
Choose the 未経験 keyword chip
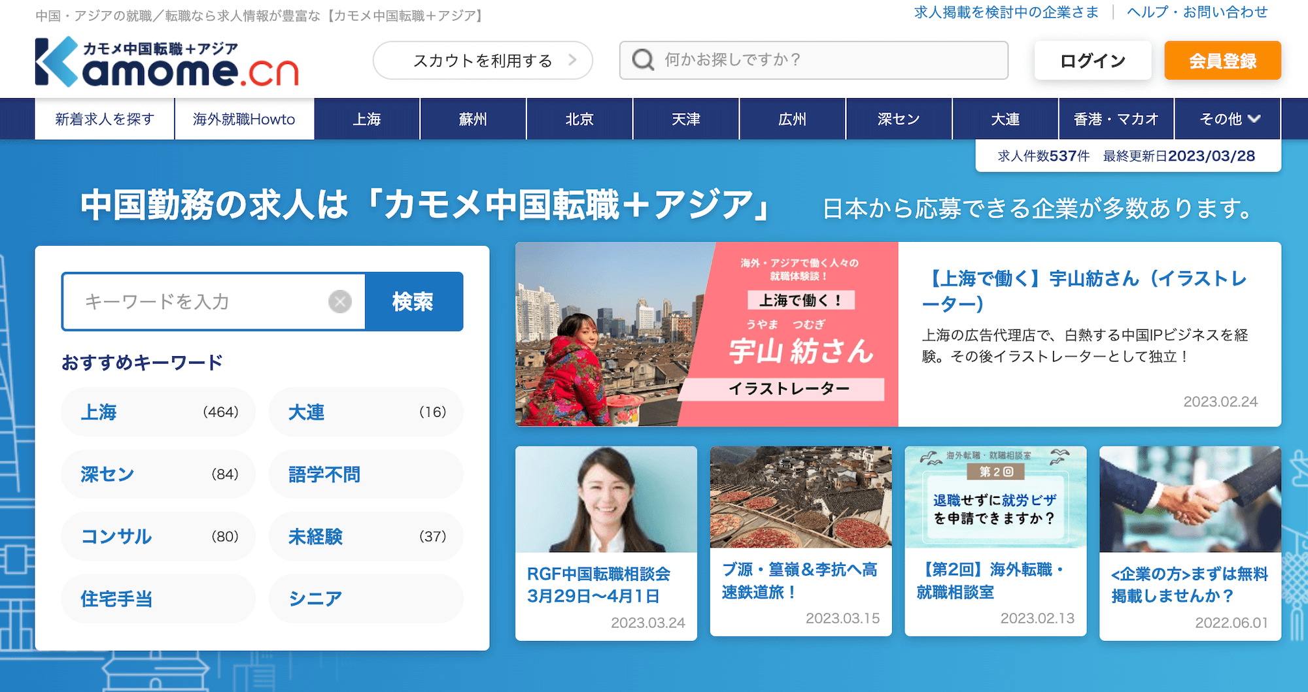pos(366,536)
